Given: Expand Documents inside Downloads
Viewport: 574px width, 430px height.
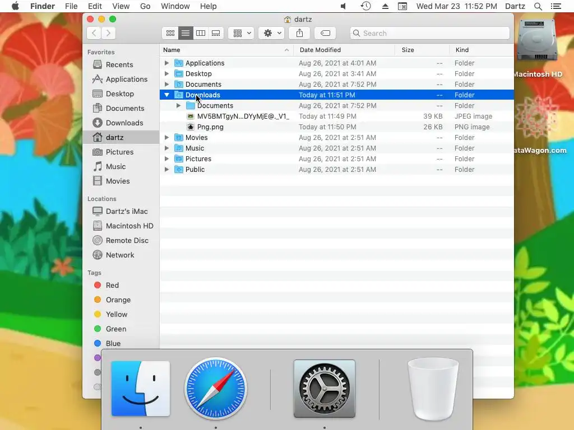Looking at the screenshot, I should (x=178, y=106).
